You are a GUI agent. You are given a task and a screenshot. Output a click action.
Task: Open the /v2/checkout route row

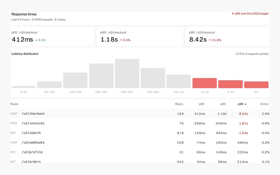140,113
